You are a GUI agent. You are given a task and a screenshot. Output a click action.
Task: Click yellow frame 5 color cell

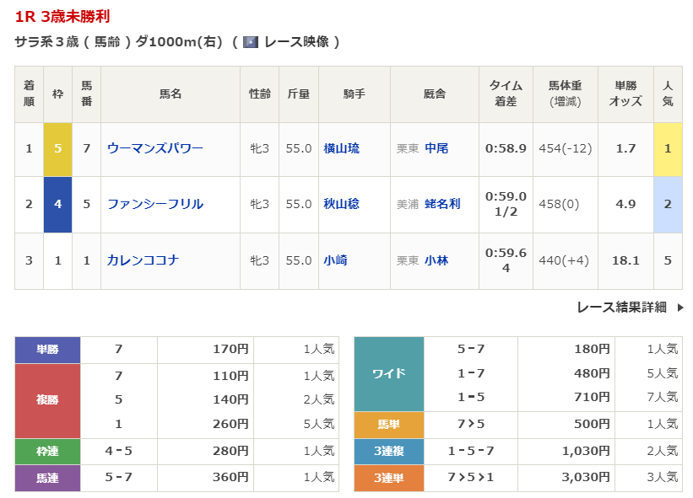[x=58, y=148]
